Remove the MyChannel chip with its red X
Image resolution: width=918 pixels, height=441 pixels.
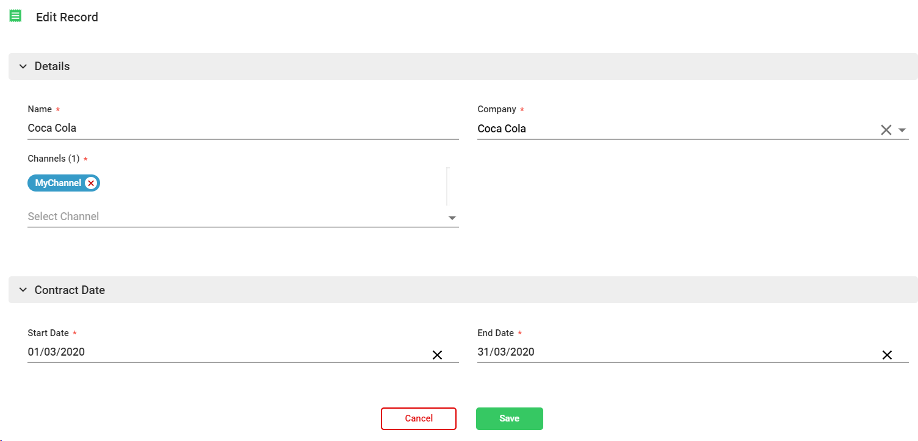[x=91, y=183]
